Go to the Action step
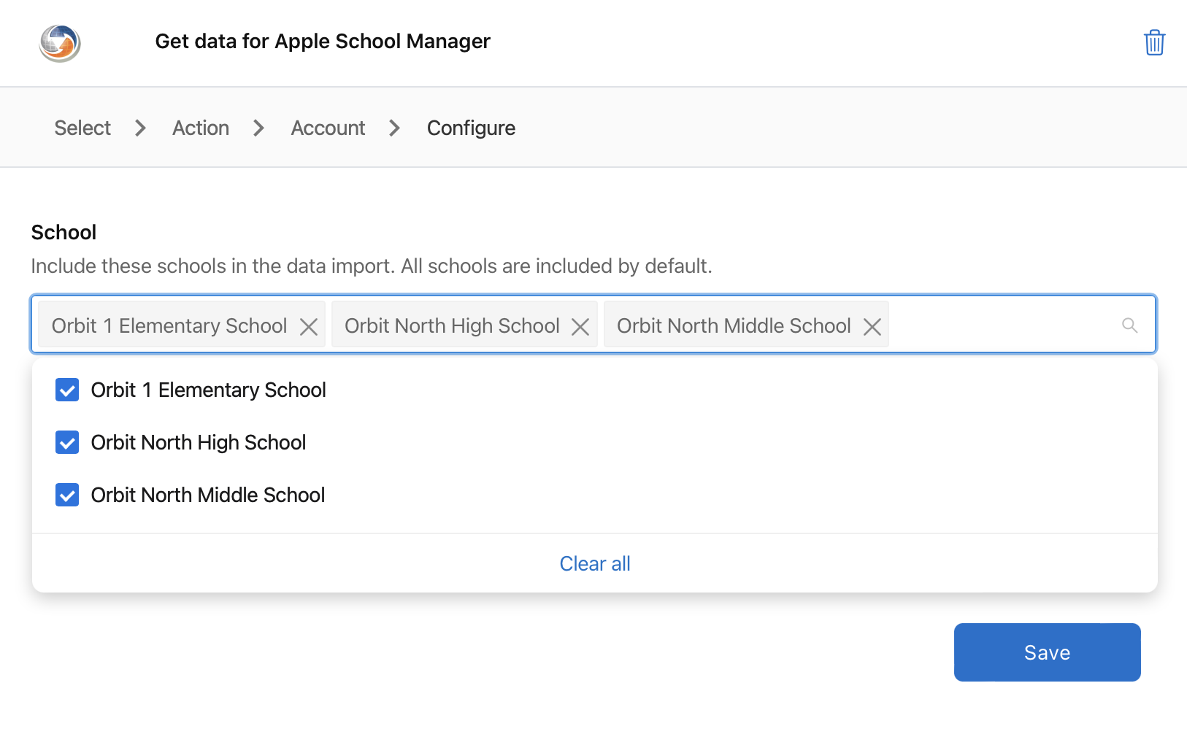Screen dimensions: 1187x737 [x=200, y=128]
